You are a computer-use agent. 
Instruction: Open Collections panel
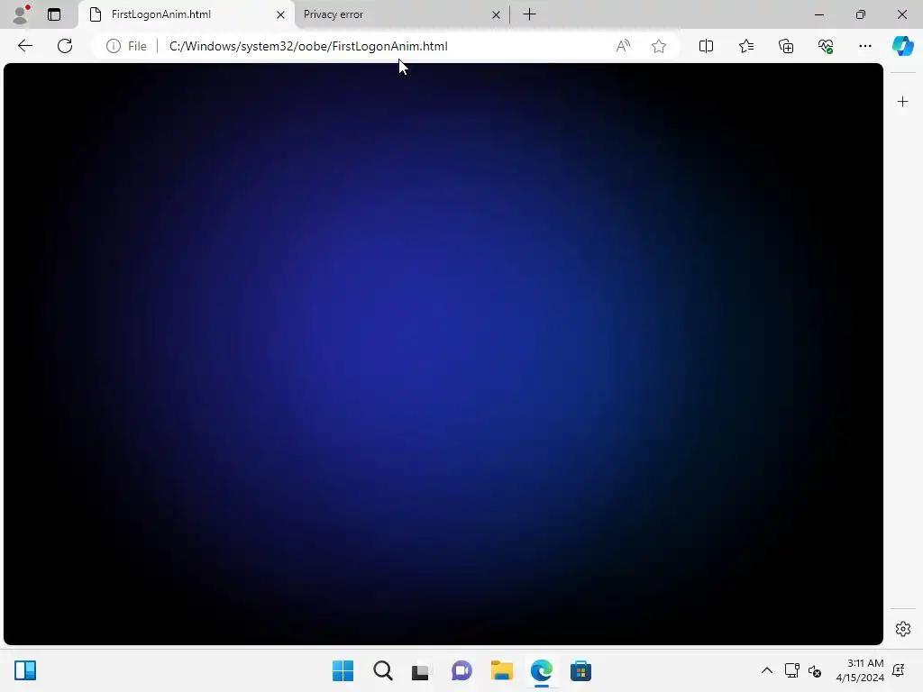point(786,46)
